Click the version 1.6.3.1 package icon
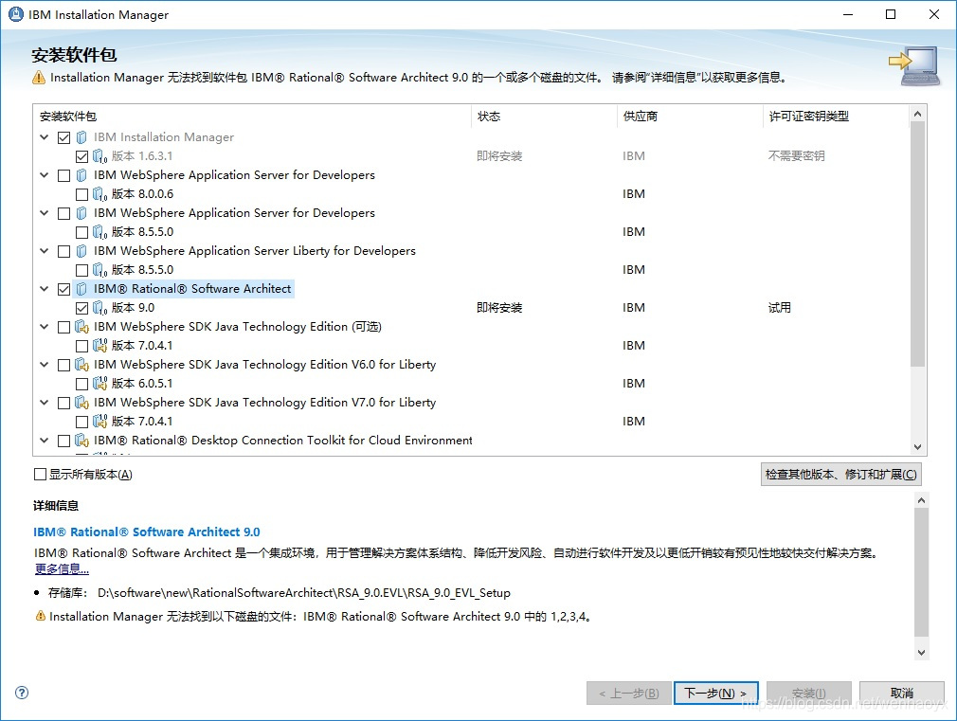The image size is (957, 721). 99,156
